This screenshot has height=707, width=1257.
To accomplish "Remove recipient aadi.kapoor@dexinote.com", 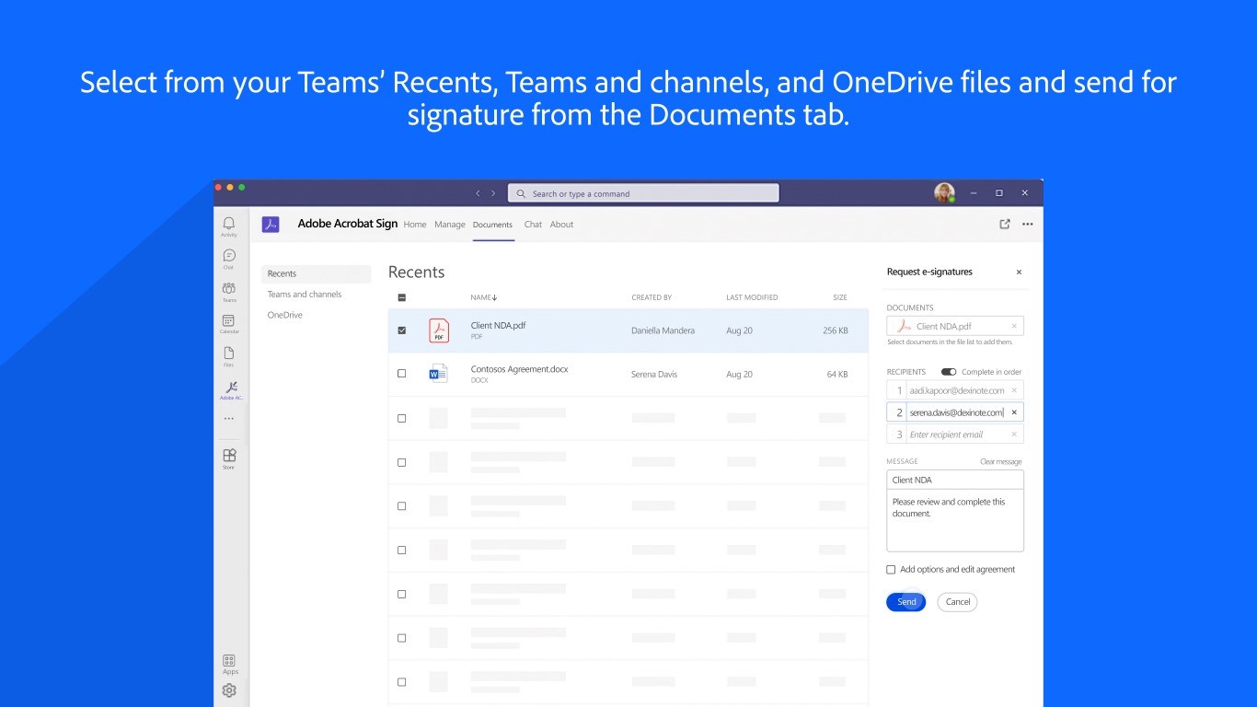I will (x=1014, y=390).
